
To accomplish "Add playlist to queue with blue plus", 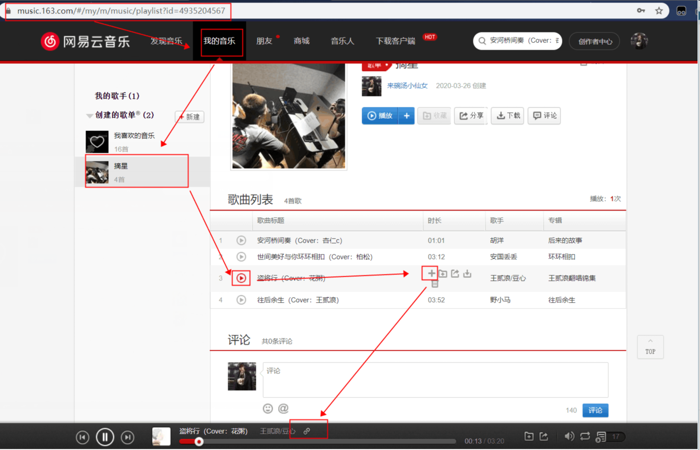I will tap(407, 115).
